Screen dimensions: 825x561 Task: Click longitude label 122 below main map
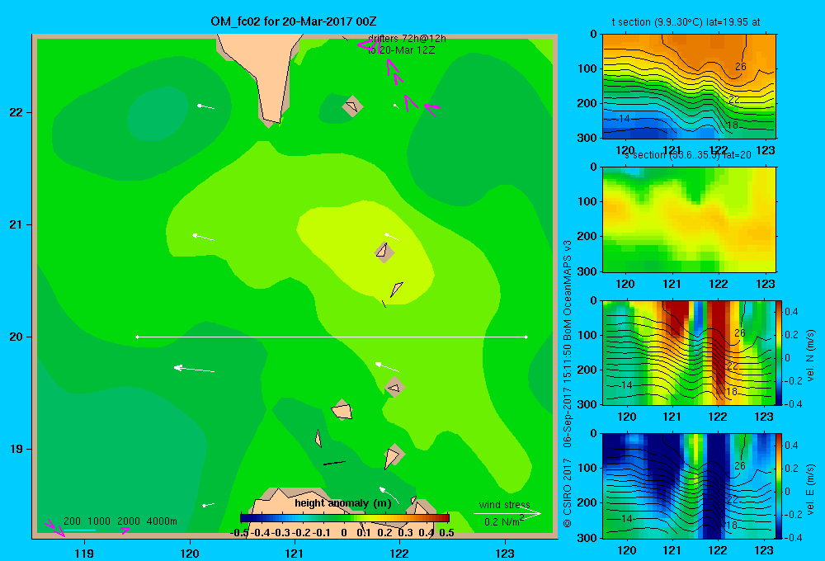[399, 553]
